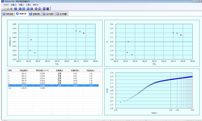The height and width of the screenshot is (121, 202).
Task: Click the Save floppy disk toolbar icon
Action: [x=11, y=9]
